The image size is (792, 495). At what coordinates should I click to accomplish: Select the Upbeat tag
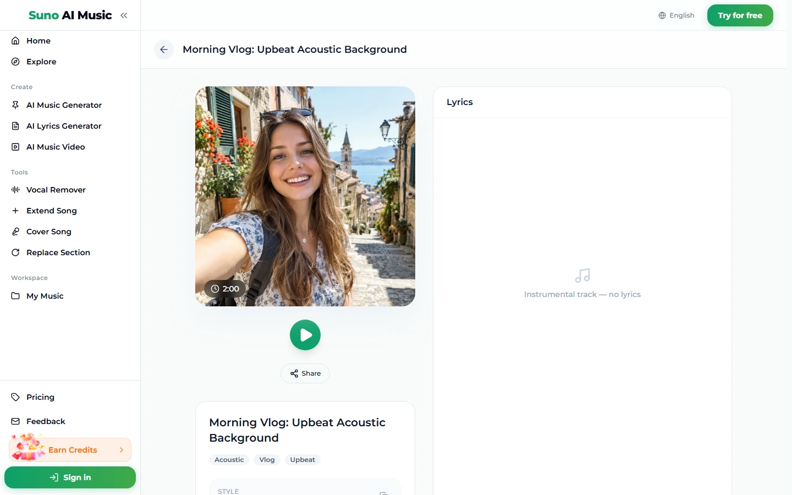click(302, 460)
